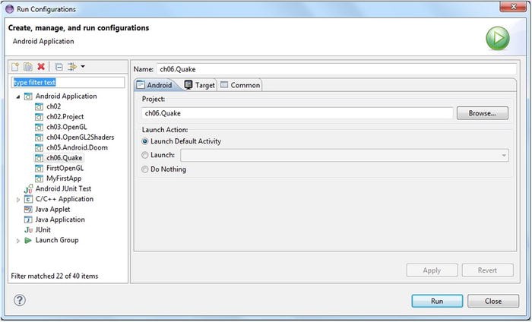
Task: Switch to the Common tab
Action: (240, 85)
